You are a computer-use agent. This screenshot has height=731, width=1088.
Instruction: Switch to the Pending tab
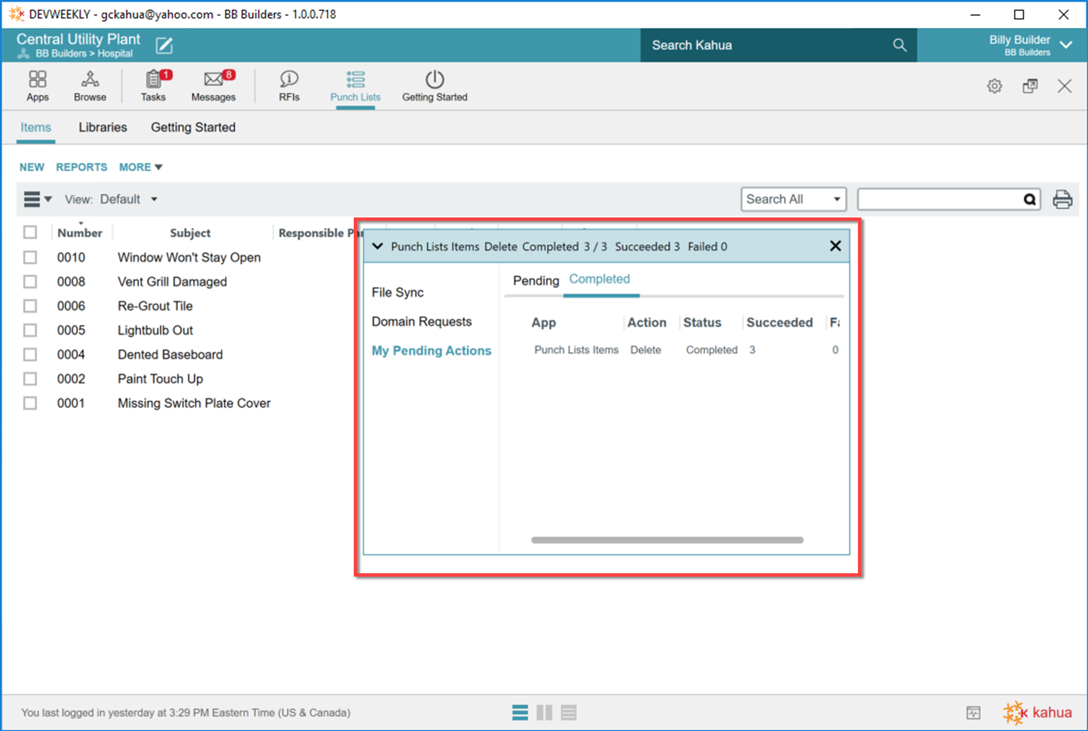(536, 281)
